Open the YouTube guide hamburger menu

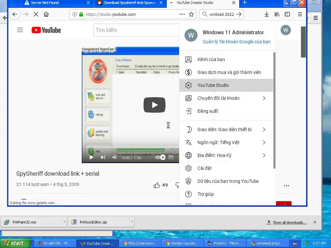click(20, 30)
